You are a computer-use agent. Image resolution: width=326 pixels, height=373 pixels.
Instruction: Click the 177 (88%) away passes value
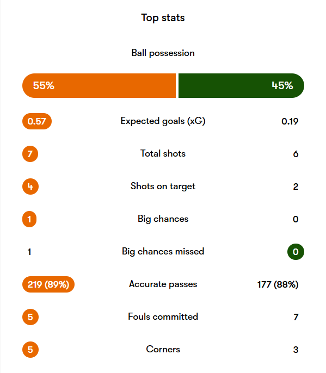(x=278, y=284)
